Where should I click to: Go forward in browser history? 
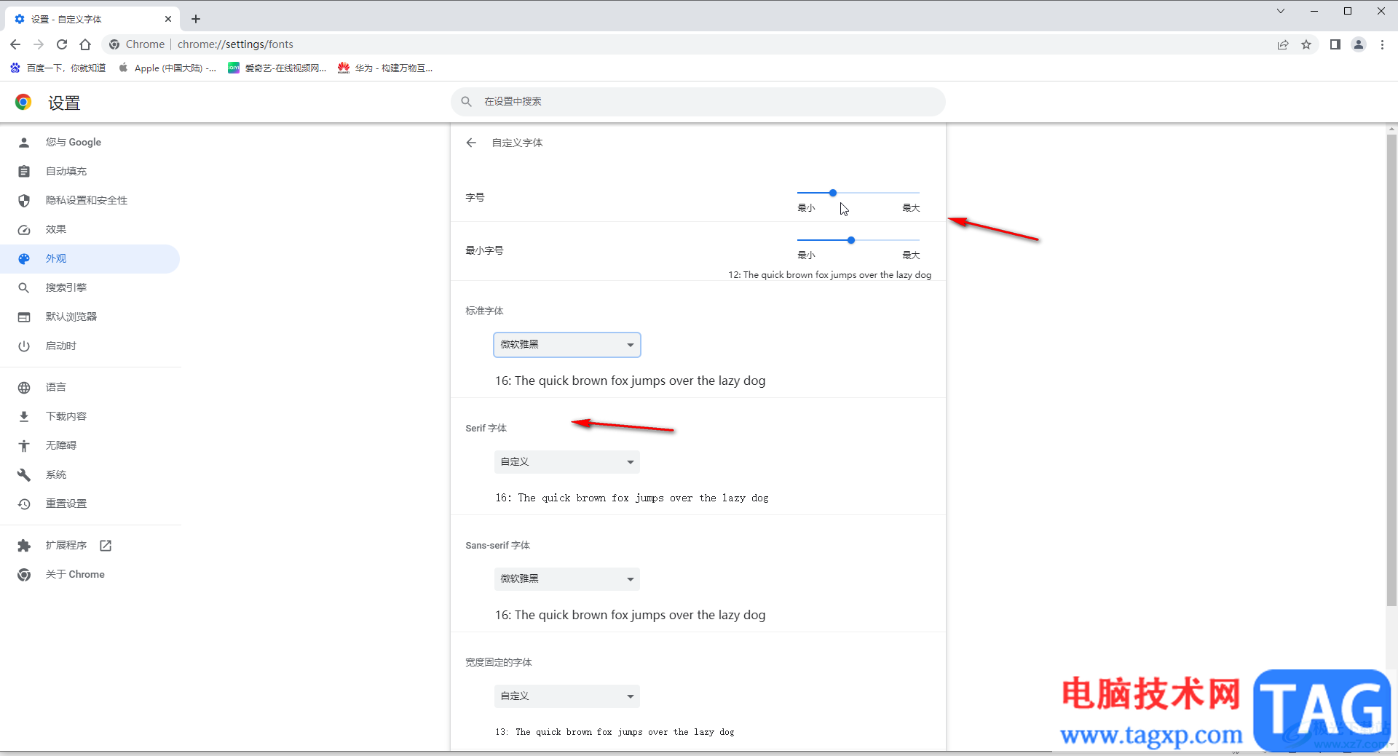coord(39,44)
